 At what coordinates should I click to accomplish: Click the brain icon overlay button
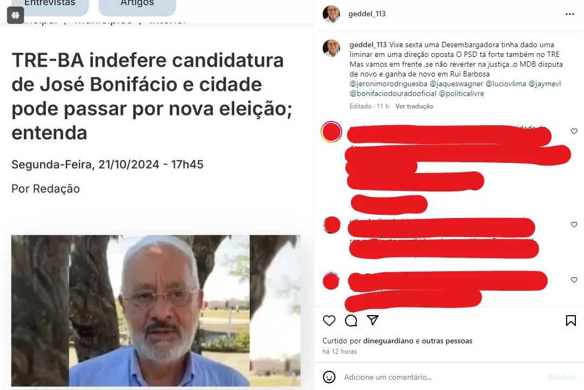click(15, 15)
